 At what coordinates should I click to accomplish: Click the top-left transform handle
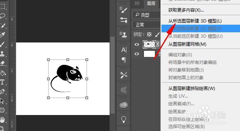coord(48,60)
